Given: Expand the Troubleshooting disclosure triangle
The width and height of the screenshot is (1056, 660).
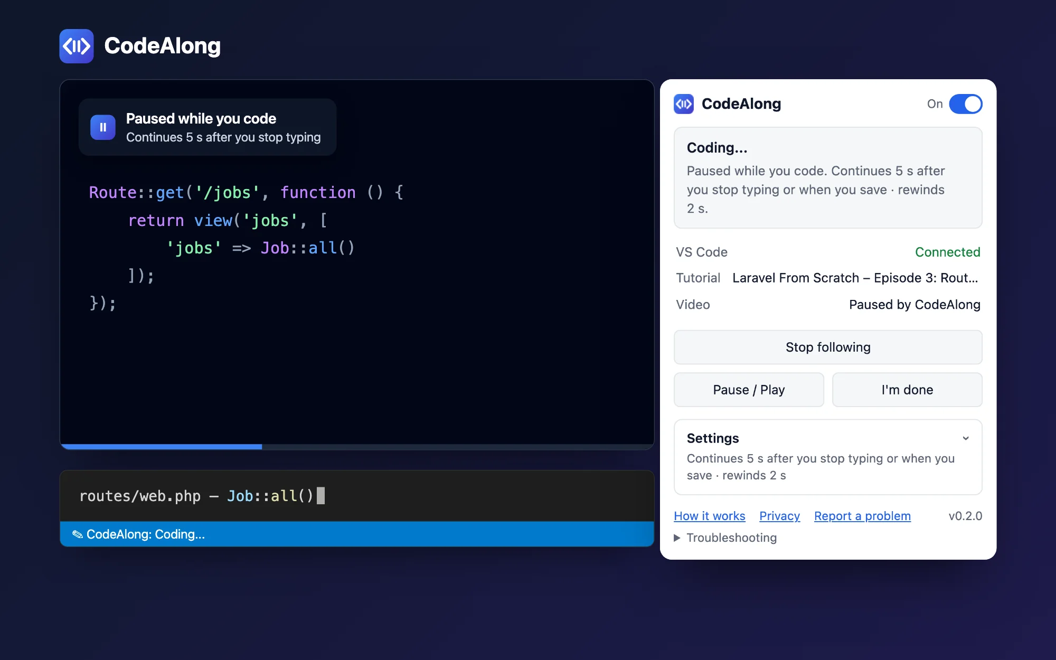Looking at the screenshot, I should (x=677, y=538).
